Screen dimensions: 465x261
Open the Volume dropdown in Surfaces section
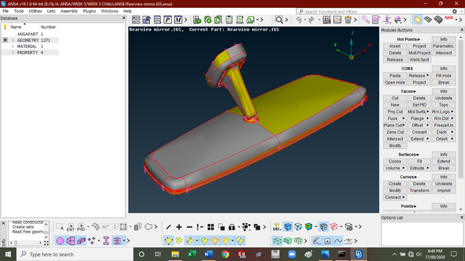pos(394,168)
